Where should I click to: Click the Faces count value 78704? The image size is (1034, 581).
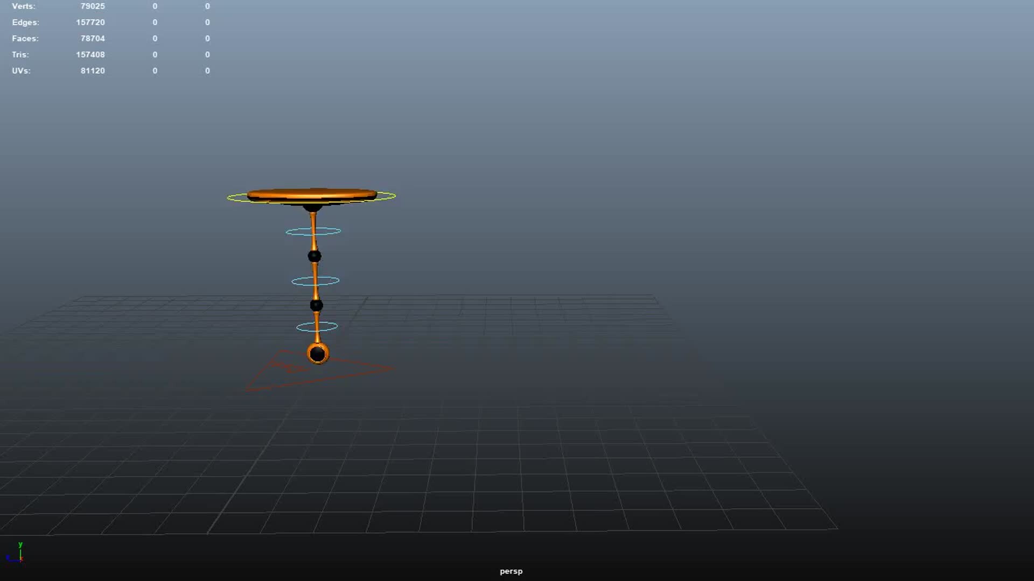click(x=93, y=38)
